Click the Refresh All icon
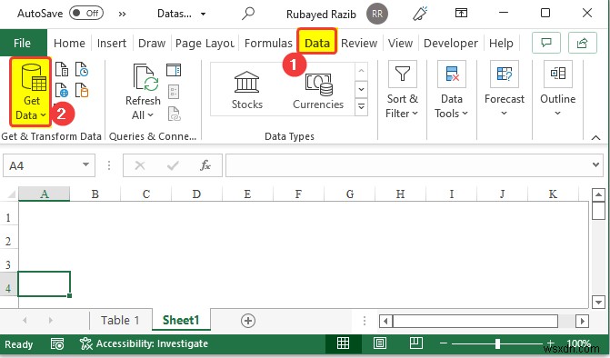This screenshot has width=610, height=358. pos(145,78)
